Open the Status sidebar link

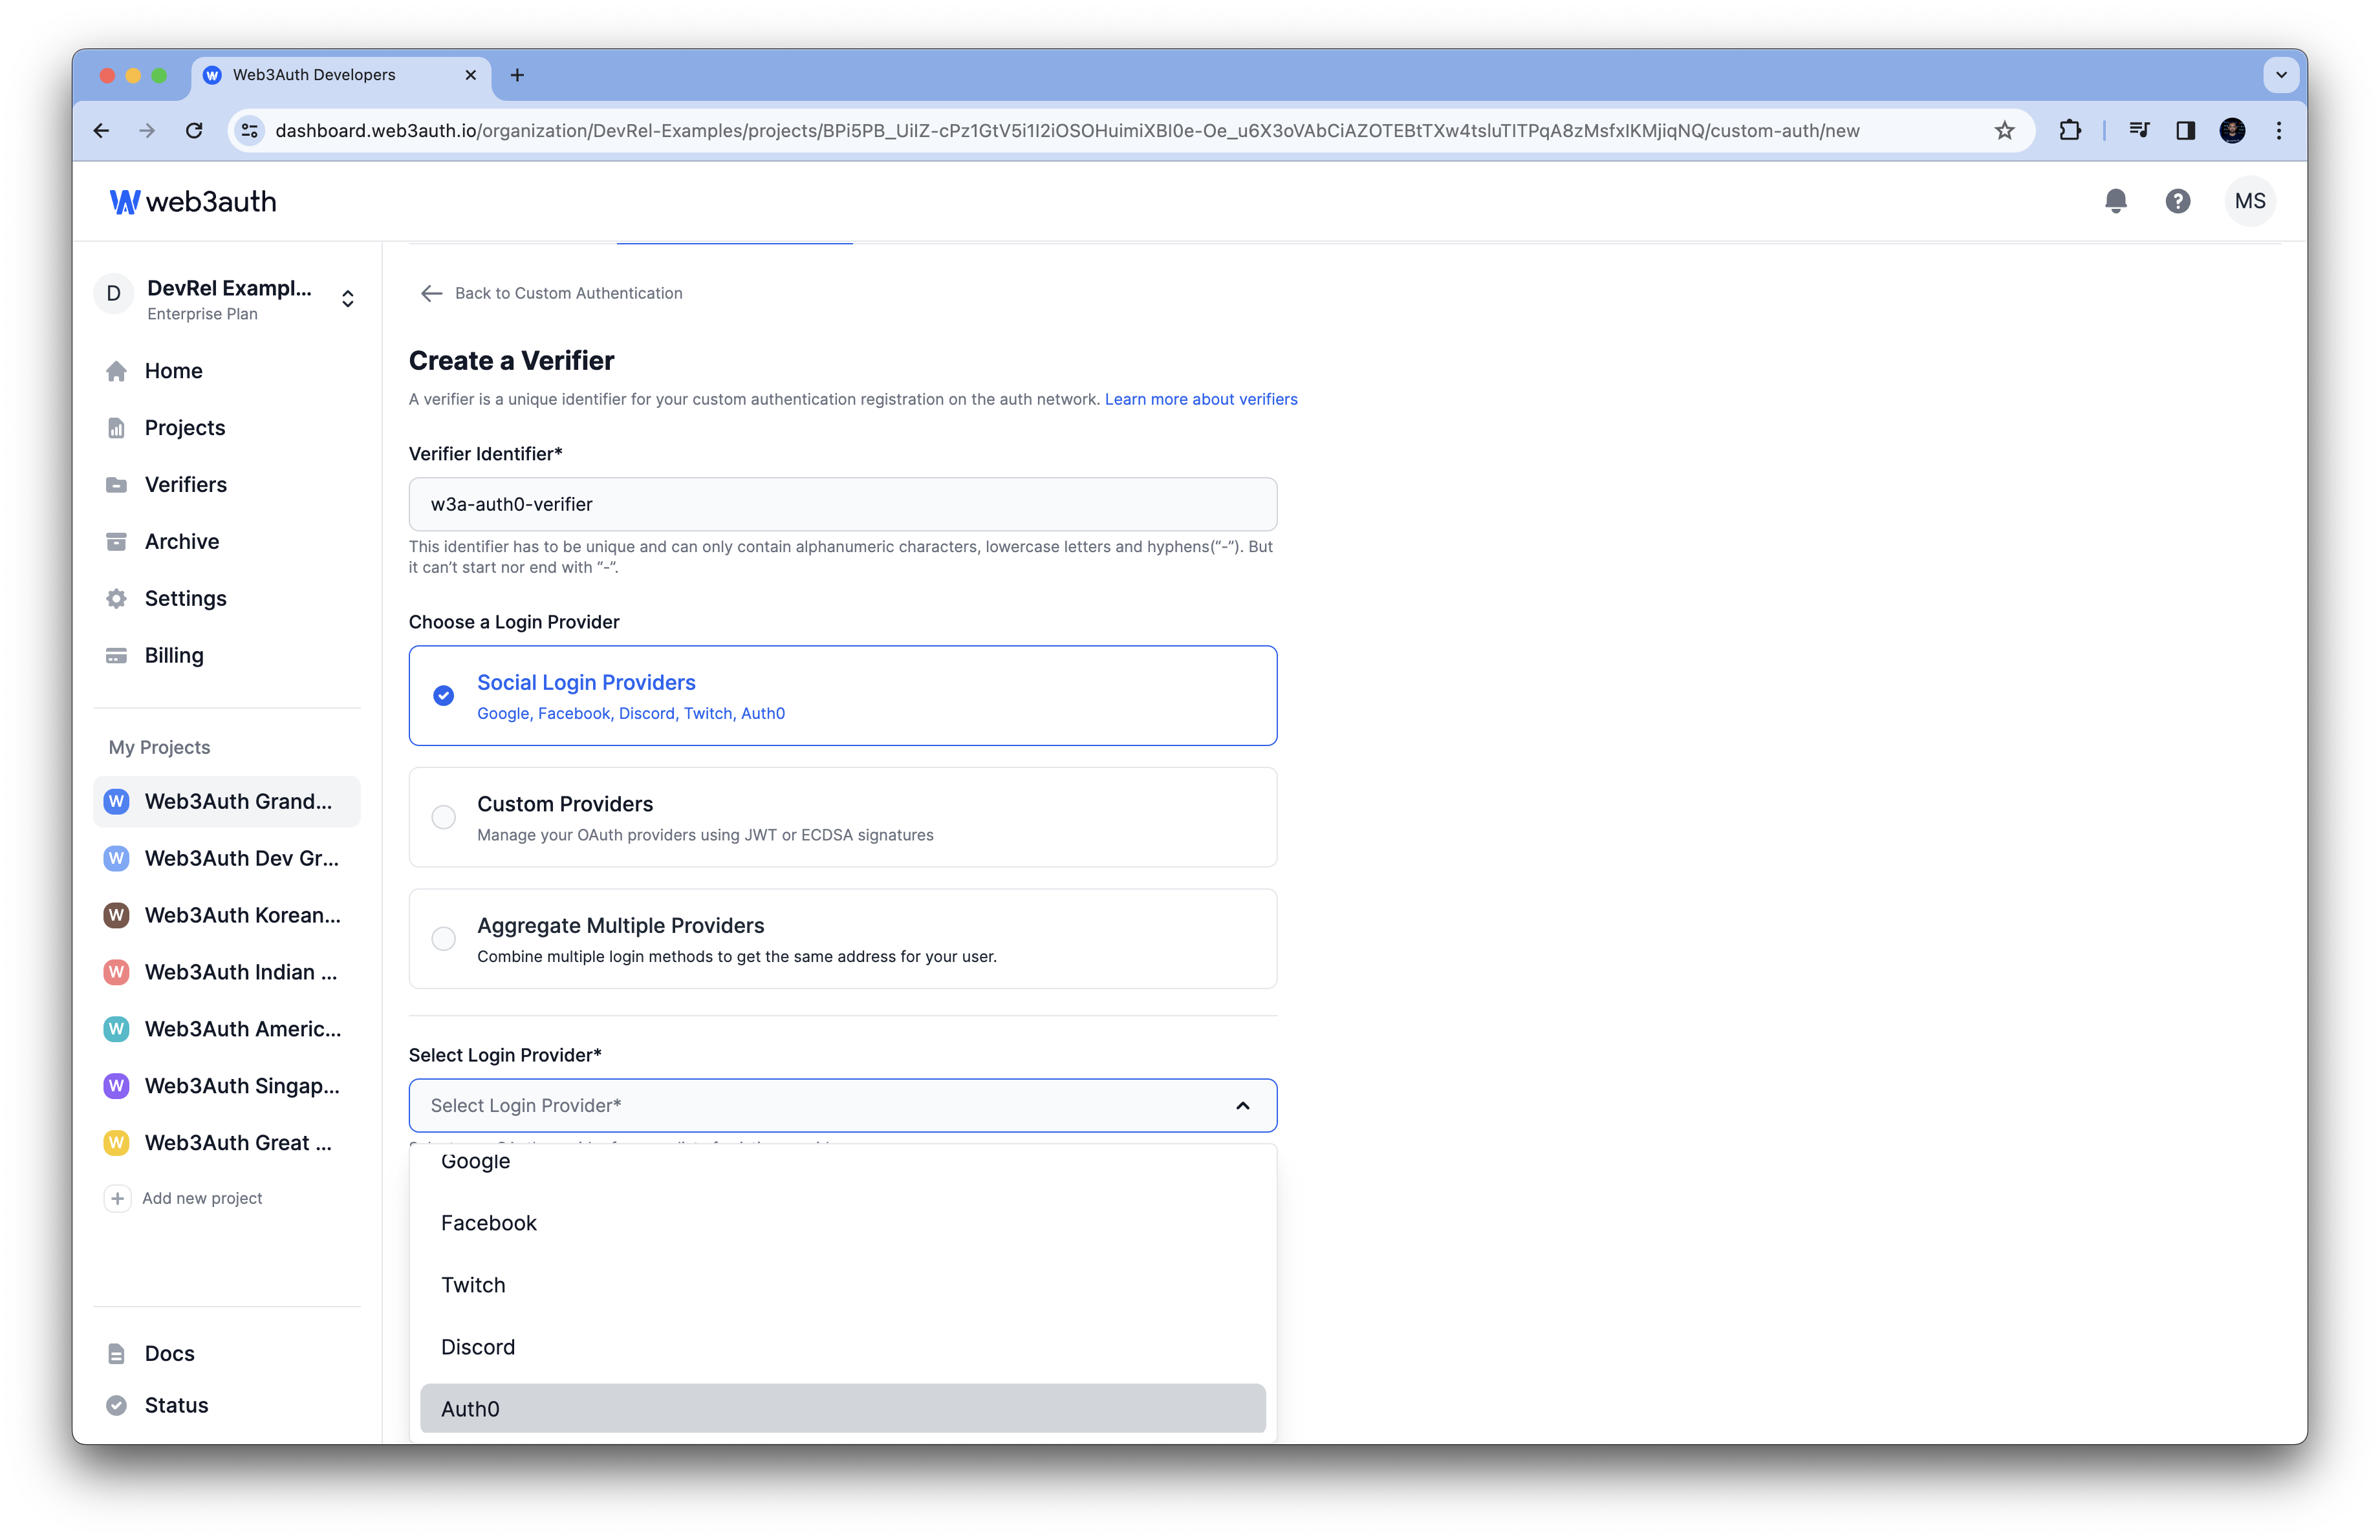click(226, 1405)
